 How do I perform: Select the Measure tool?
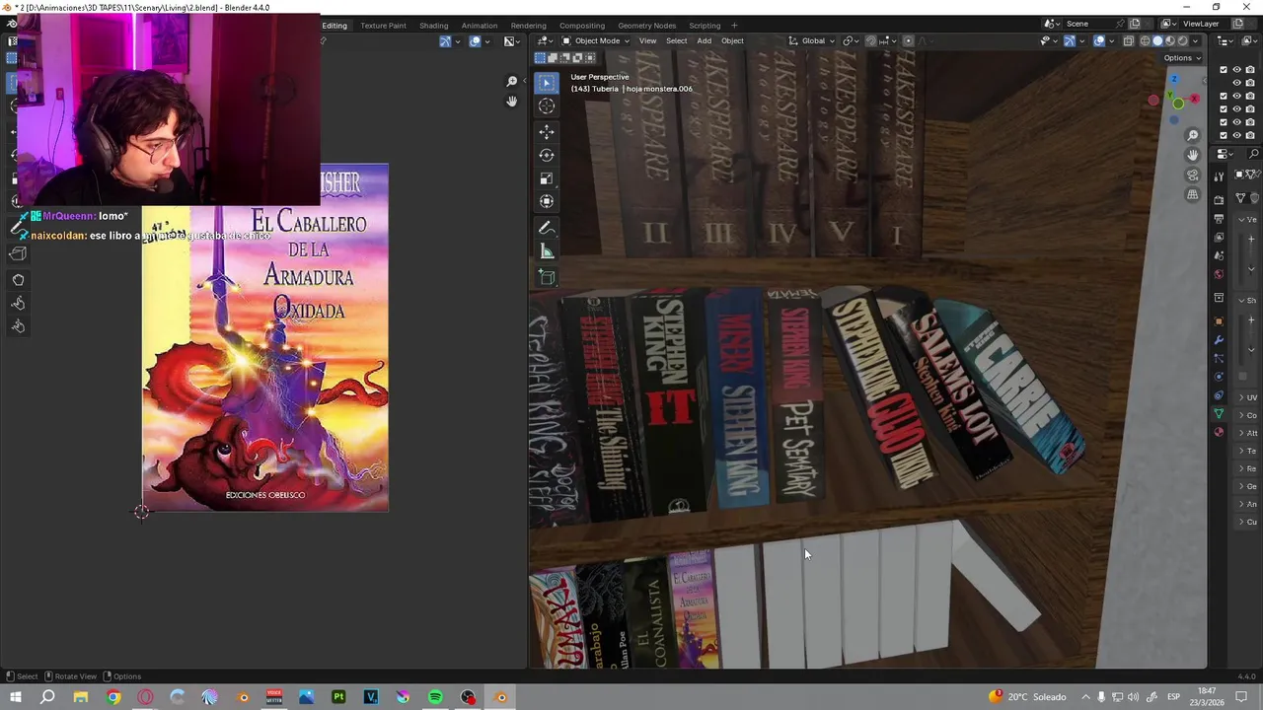point(547,251)
